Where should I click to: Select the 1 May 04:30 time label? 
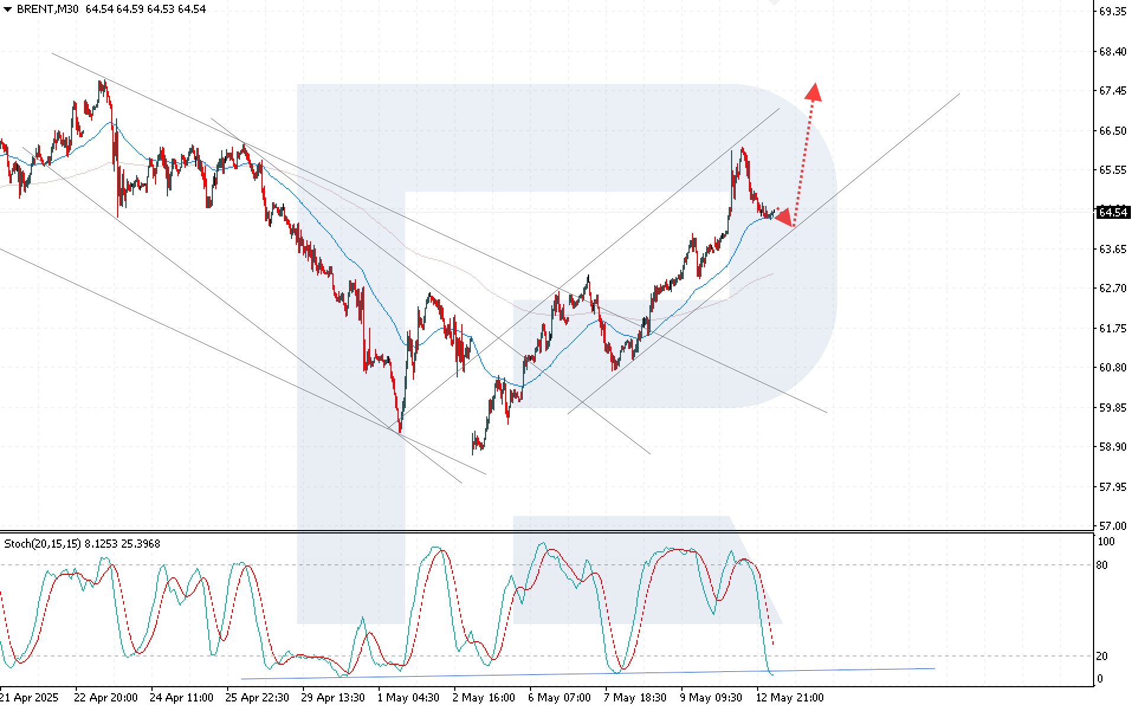pos(408,697)
